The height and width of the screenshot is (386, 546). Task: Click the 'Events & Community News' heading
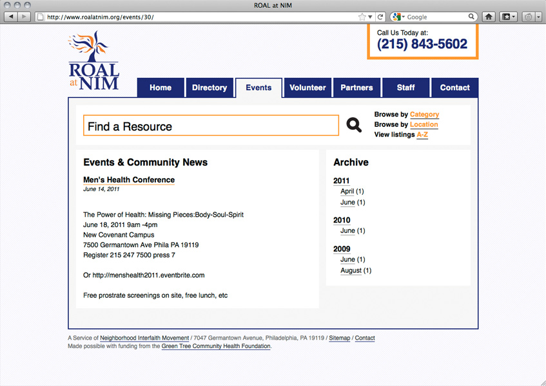(x=146, y=162)
